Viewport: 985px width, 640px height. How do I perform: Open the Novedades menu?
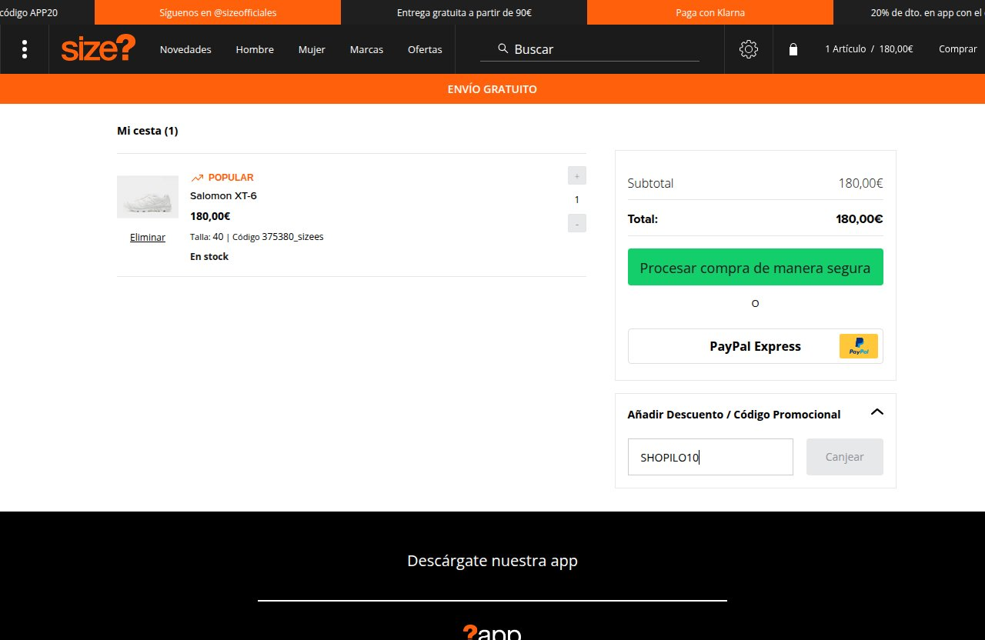pos(185,49)
